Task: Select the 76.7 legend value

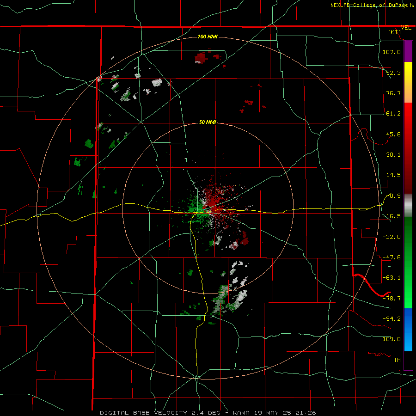Action: click(x=393, y=93)
